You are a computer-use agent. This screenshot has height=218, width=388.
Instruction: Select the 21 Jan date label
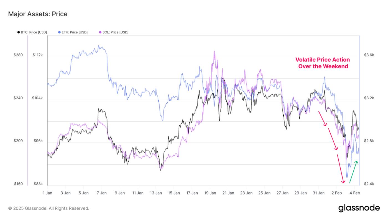pos(228,193)
